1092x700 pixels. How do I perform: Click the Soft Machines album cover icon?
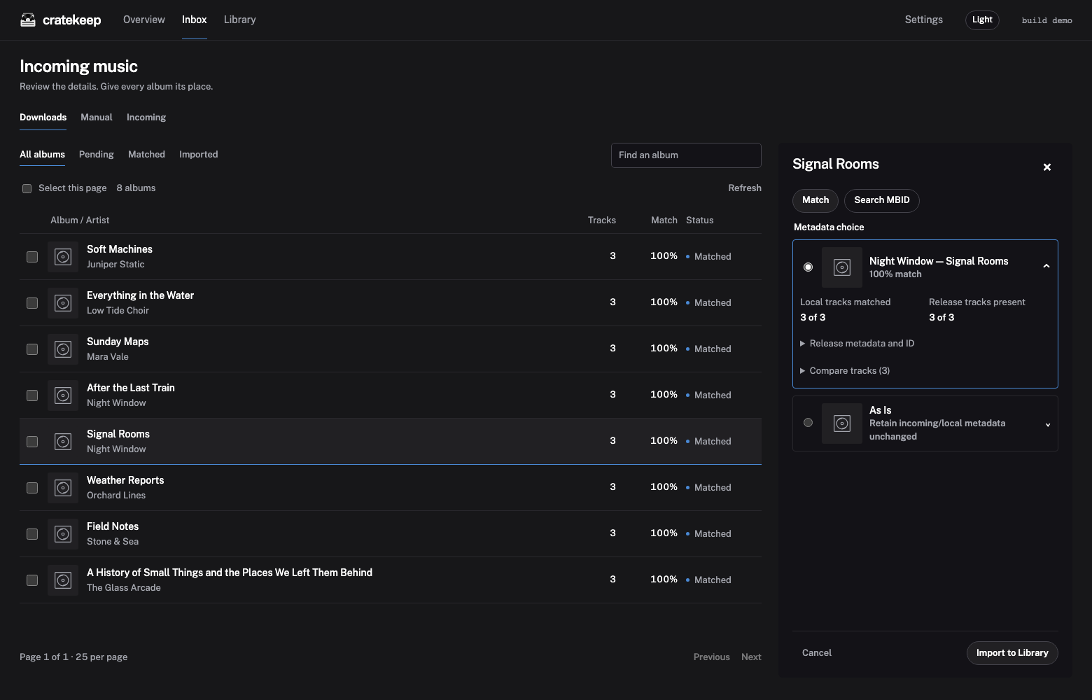tap(63, 257)
